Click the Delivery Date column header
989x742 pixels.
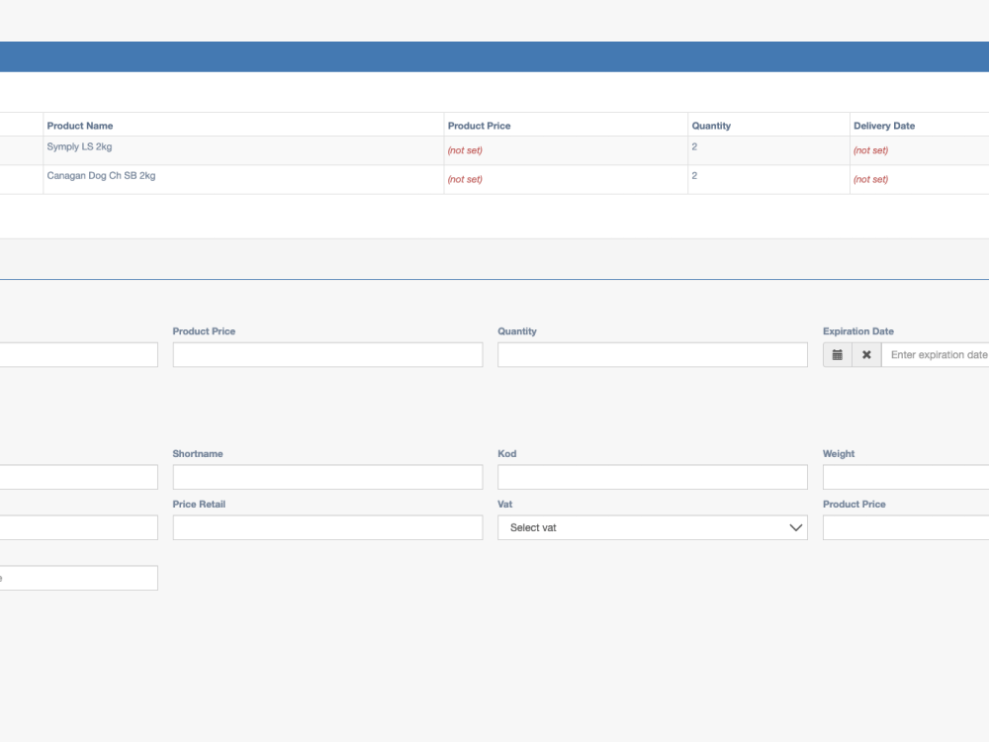884,126
